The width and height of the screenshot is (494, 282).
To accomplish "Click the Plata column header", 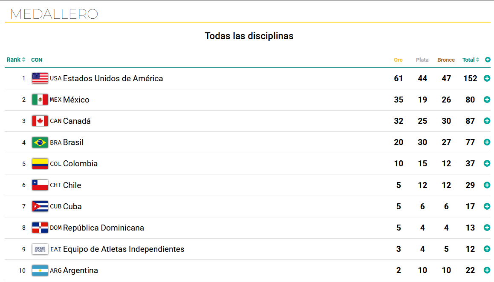I will pyautogui.click(x=422, y=60).
